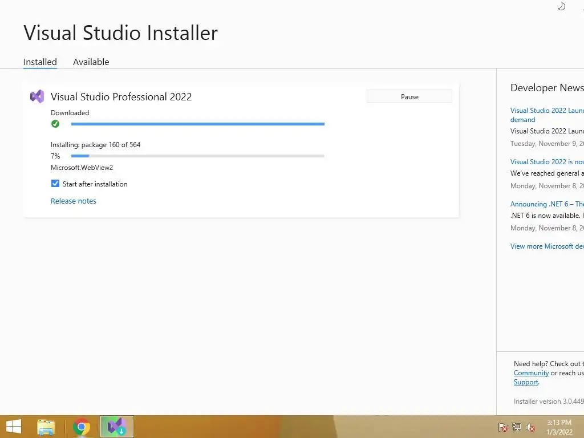
Task: Click the green Downloaded checkmark icon
Action: [x=55, y=124]
